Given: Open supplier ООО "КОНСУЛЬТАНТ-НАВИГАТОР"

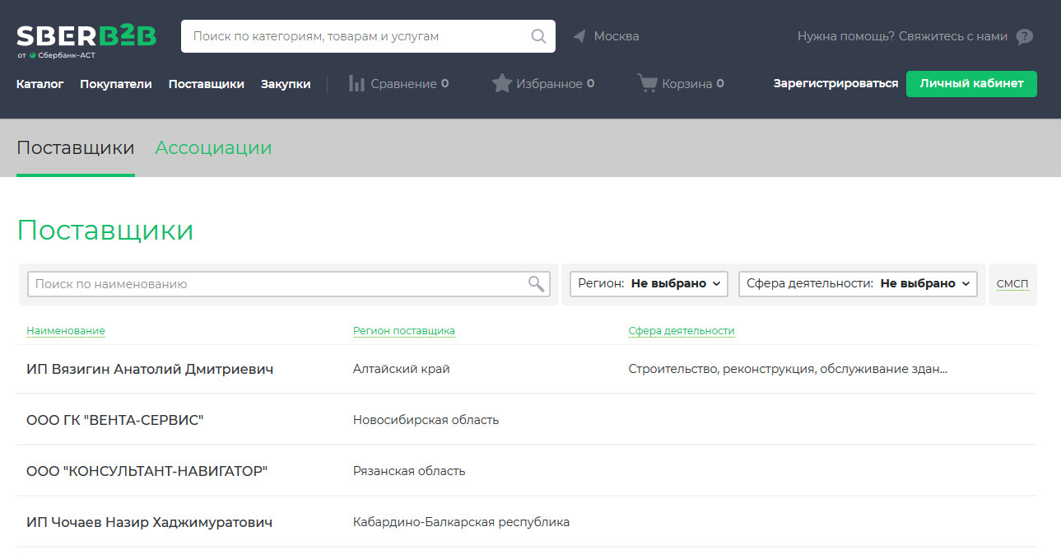Looking at the screenshot, I should [x=147, y=472].
